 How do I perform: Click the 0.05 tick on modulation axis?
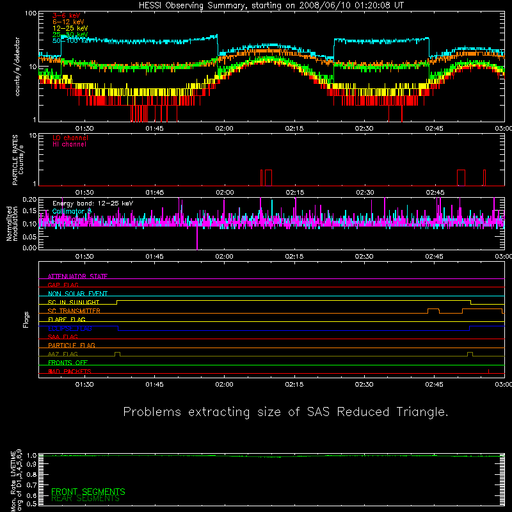[29, 237]
